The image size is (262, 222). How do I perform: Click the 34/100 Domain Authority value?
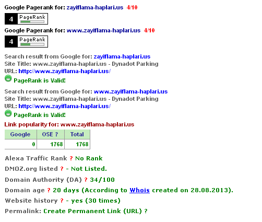[102, 180]
